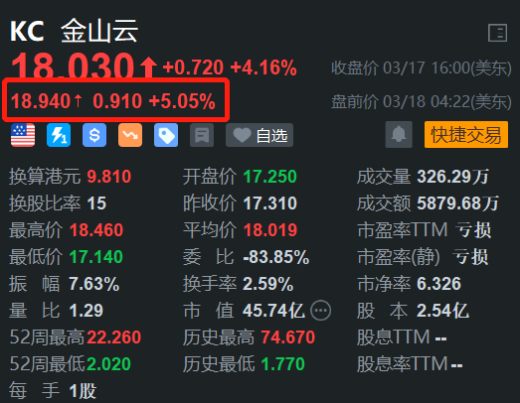
Task: Open the price alert bell icon
Action: [399, 134]
